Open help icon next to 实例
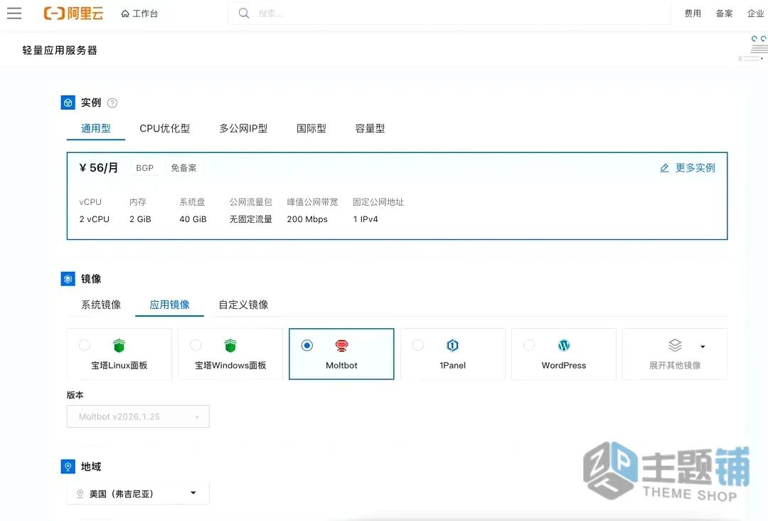768x521 pixels. pos(112,103)
